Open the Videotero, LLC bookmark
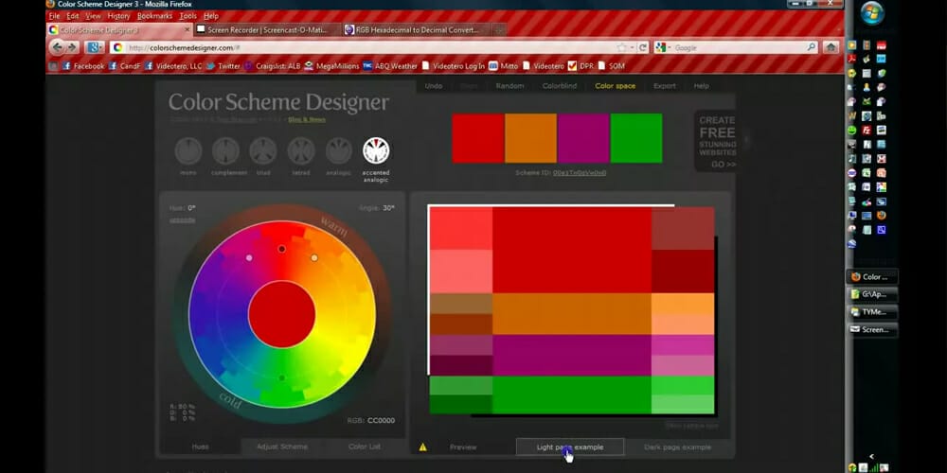947x473 pixels. click(173, 66)
